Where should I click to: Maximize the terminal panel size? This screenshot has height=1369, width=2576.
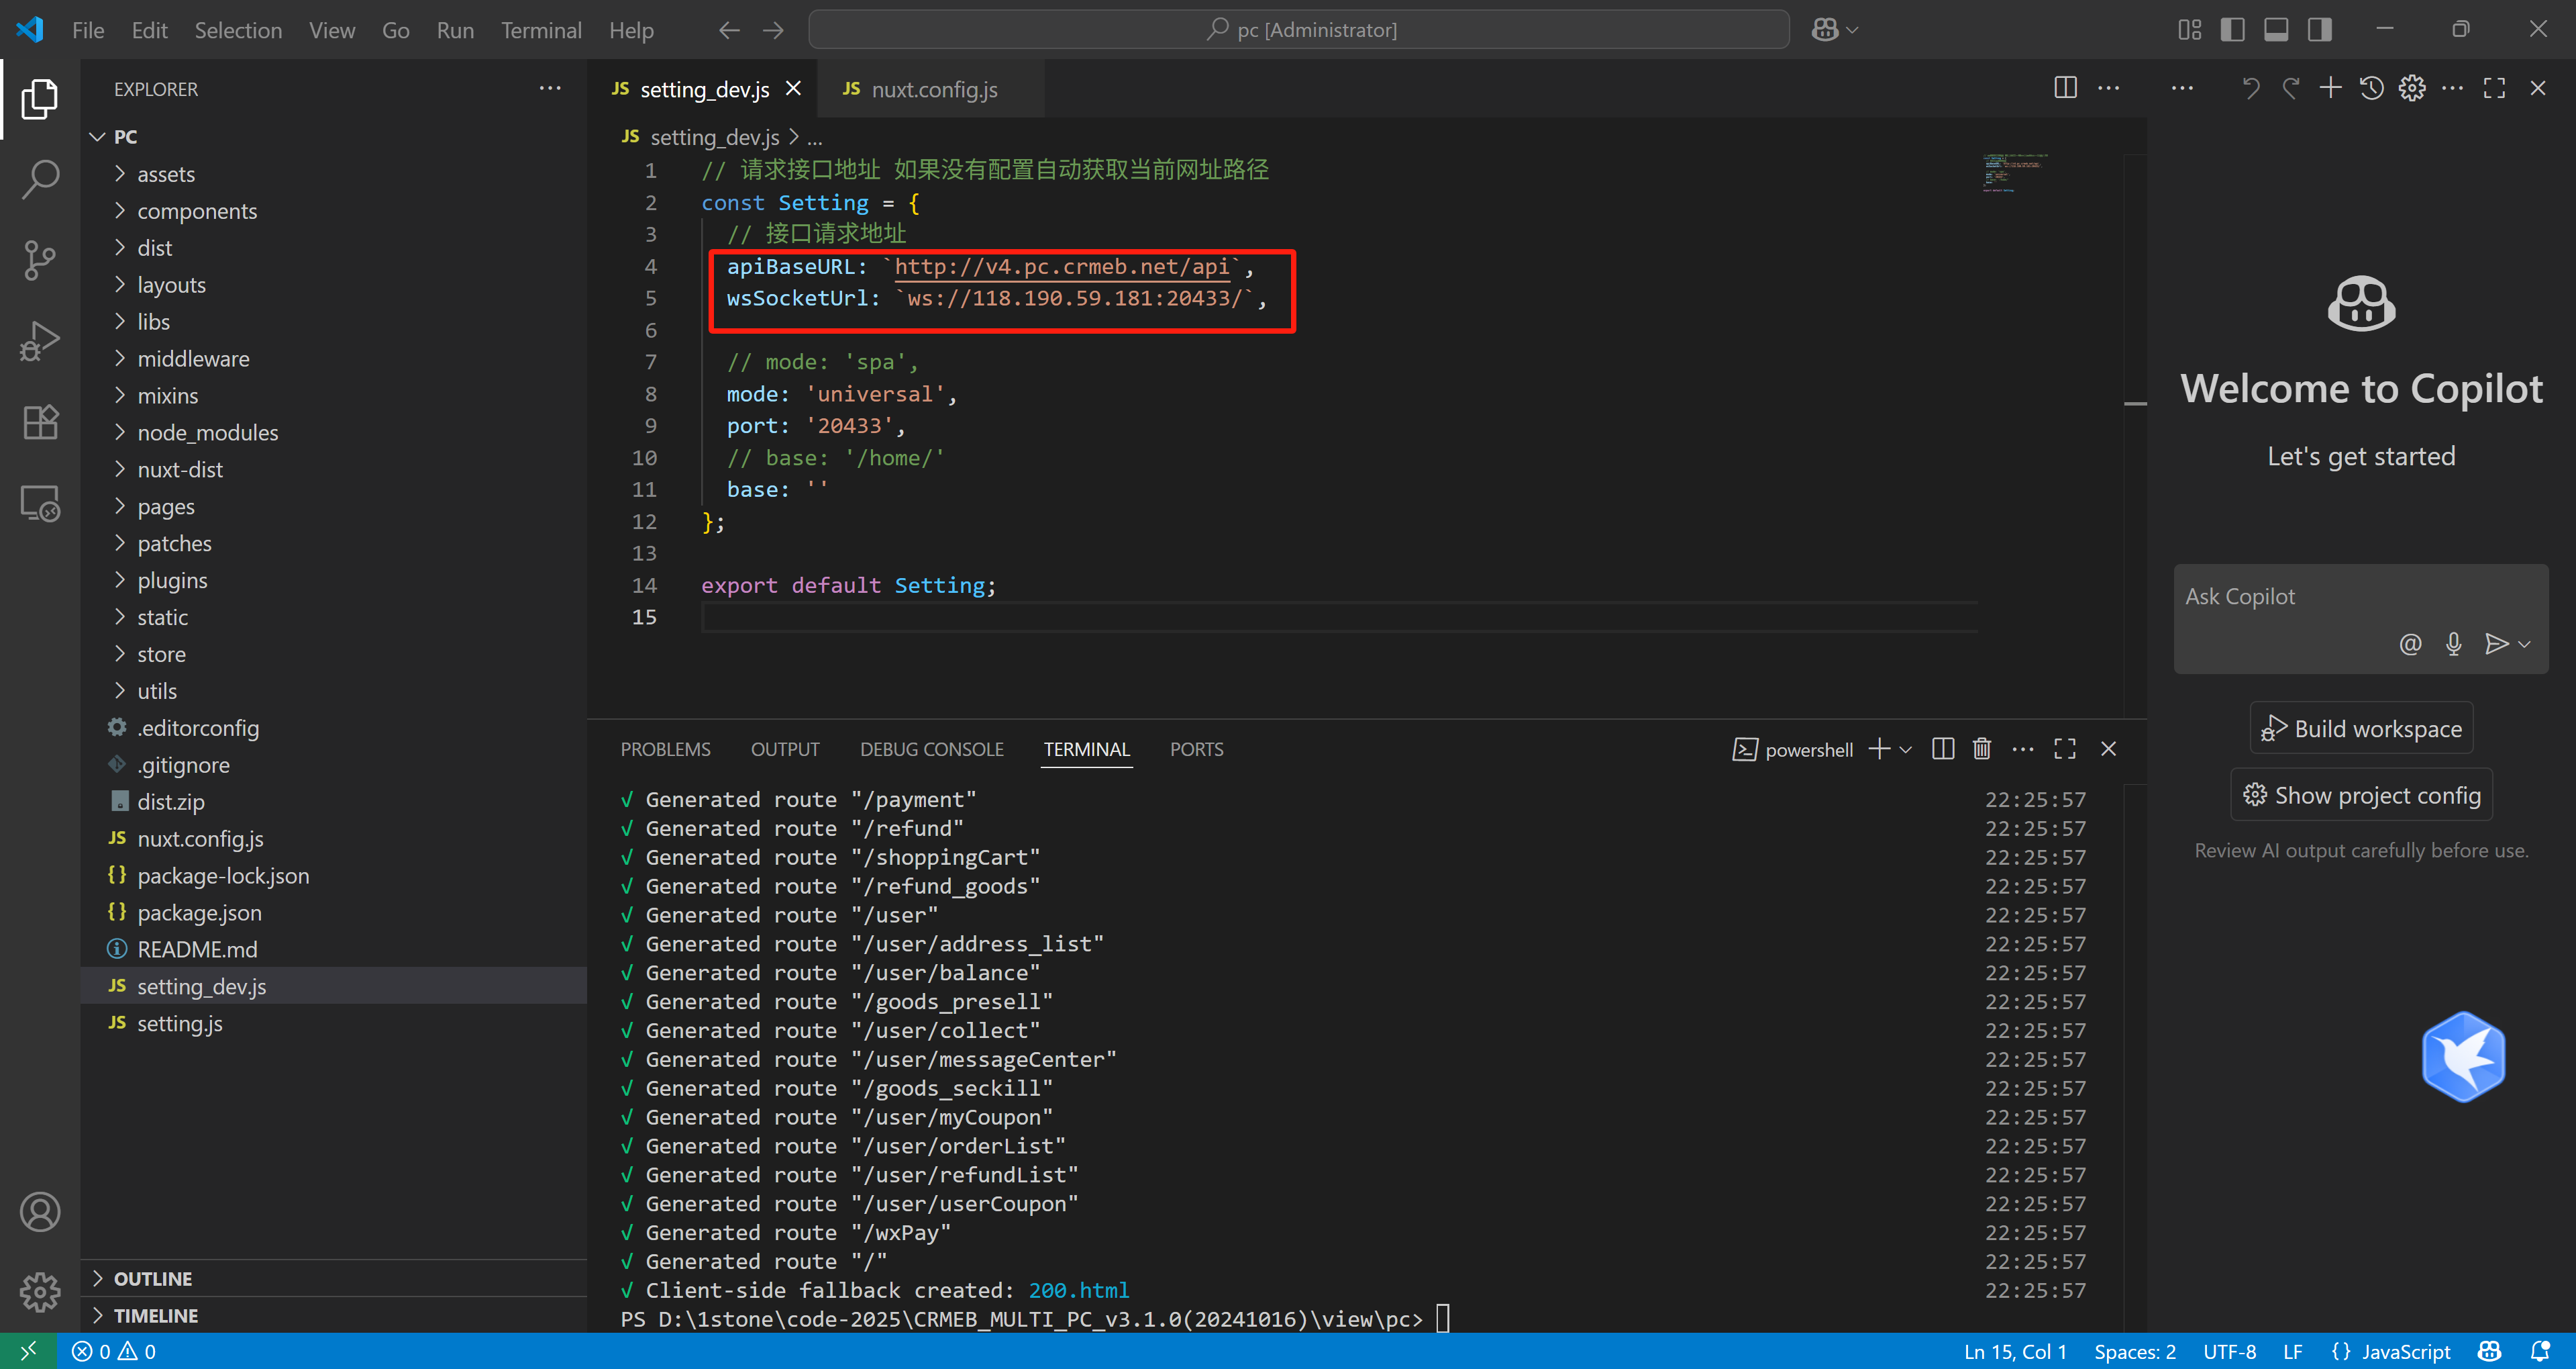(2064, 749)
